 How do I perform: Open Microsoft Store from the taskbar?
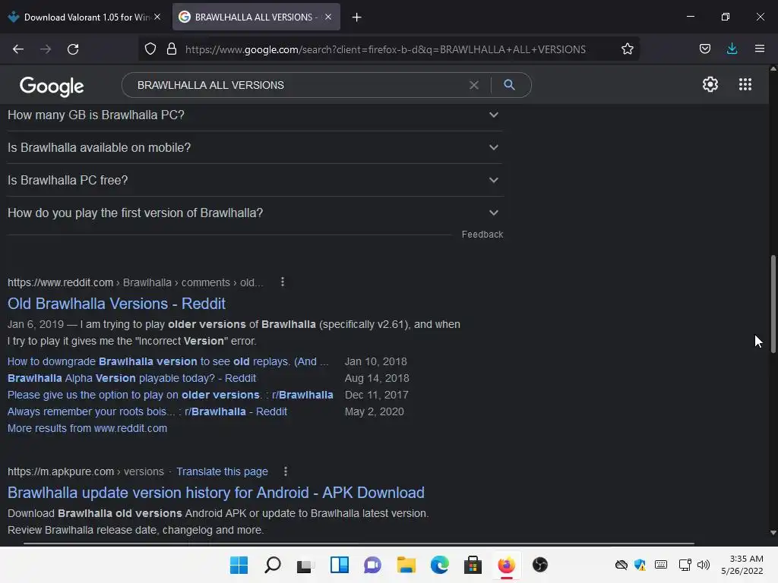point(473,565)
